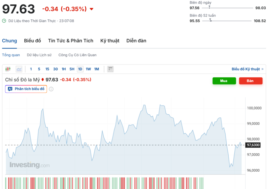
Task: Open the chart news layout icon
Action: (x=110, y=69)
